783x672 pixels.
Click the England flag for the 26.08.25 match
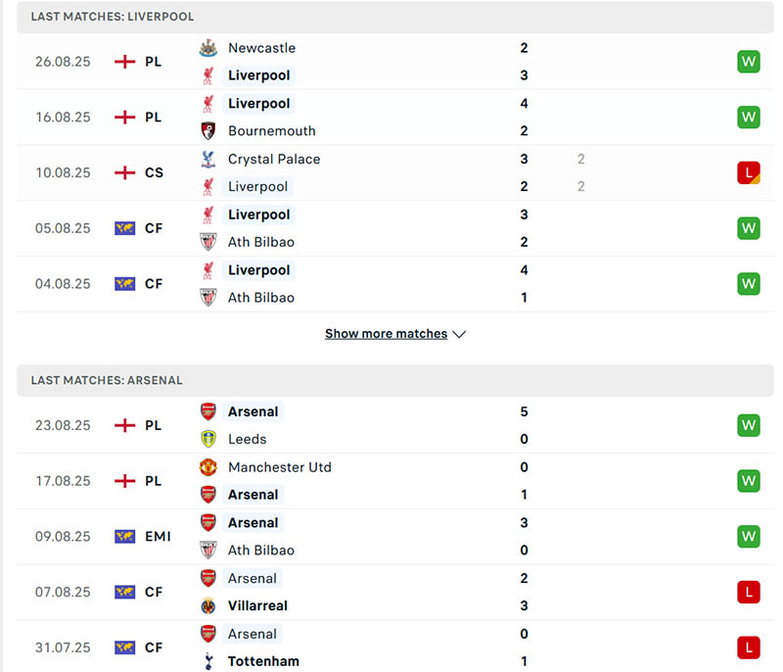point(124,62)
